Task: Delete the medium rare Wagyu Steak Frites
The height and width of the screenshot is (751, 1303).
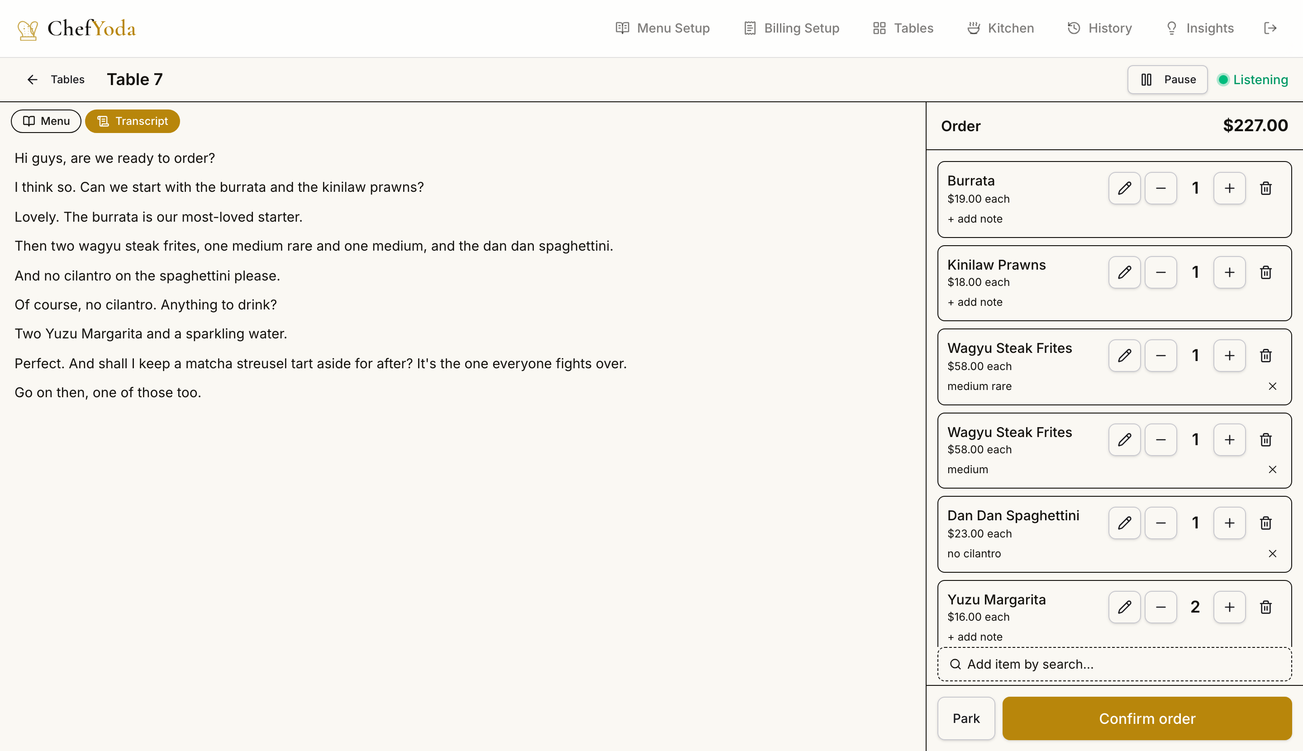Action: pos(1266,356)
